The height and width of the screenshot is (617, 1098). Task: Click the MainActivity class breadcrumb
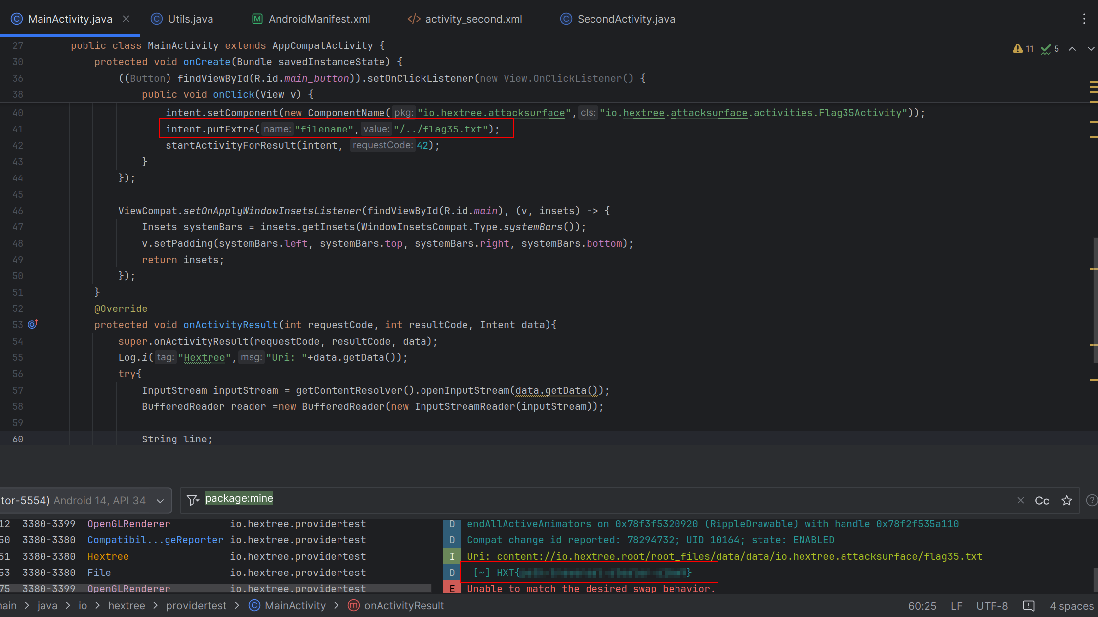pos(287,605)
